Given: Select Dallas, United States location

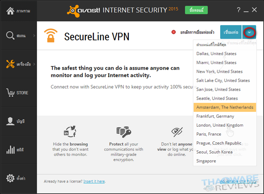Looking at the screenshot, I should click(x=216, y=53).
